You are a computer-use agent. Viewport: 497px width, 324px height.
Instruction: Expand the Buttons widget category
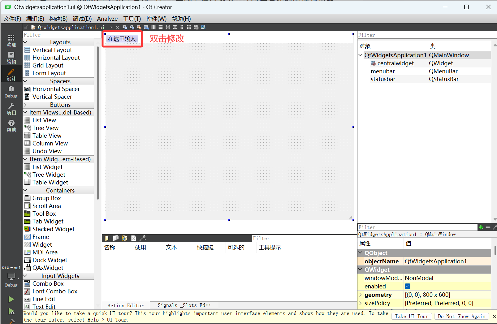25,105
